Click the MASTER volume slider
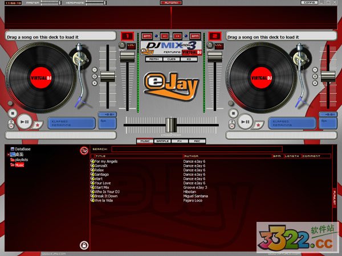 tap(51, 3)
